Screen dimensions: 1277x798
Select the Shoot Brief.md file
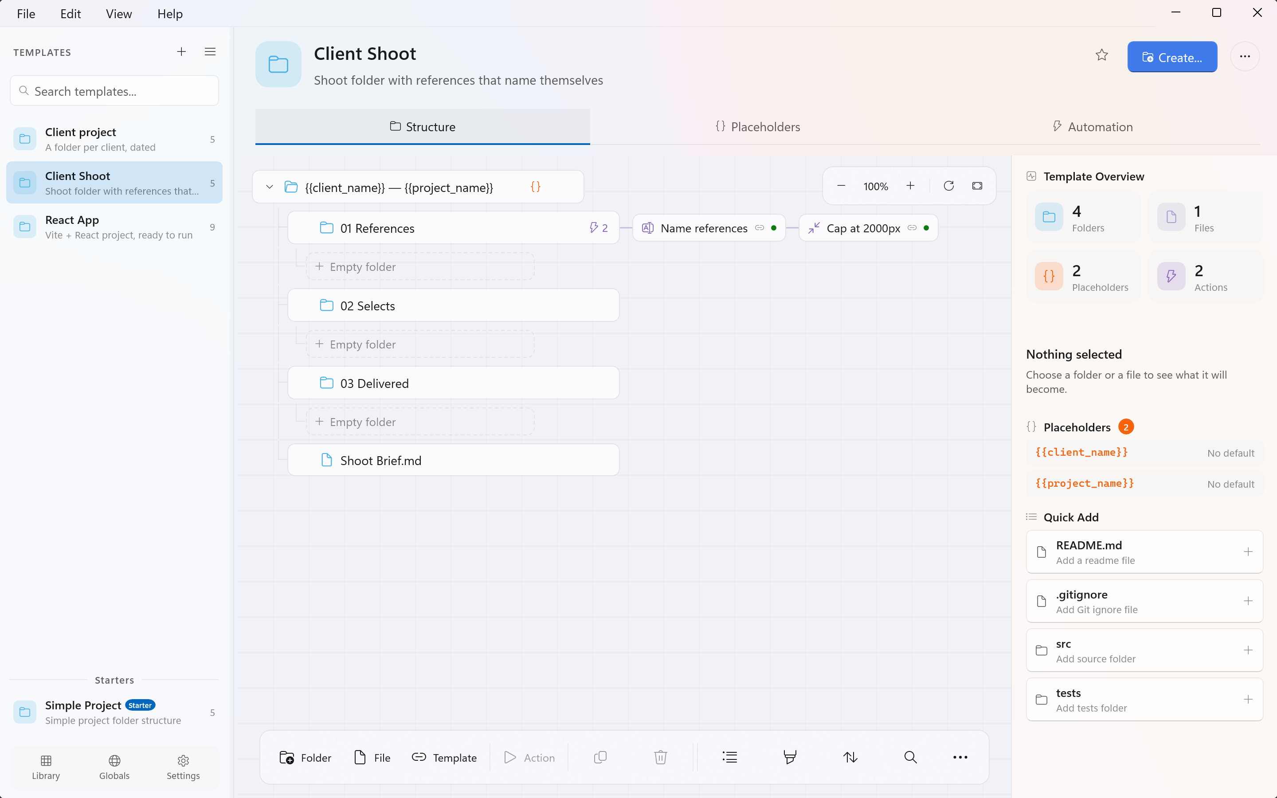(453, 460)
